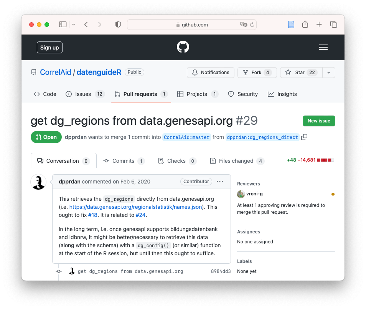The image size is (366, 309).
Task: Copy the dpprdan:dg_regions_direct branch name
Action: (304, 137)
